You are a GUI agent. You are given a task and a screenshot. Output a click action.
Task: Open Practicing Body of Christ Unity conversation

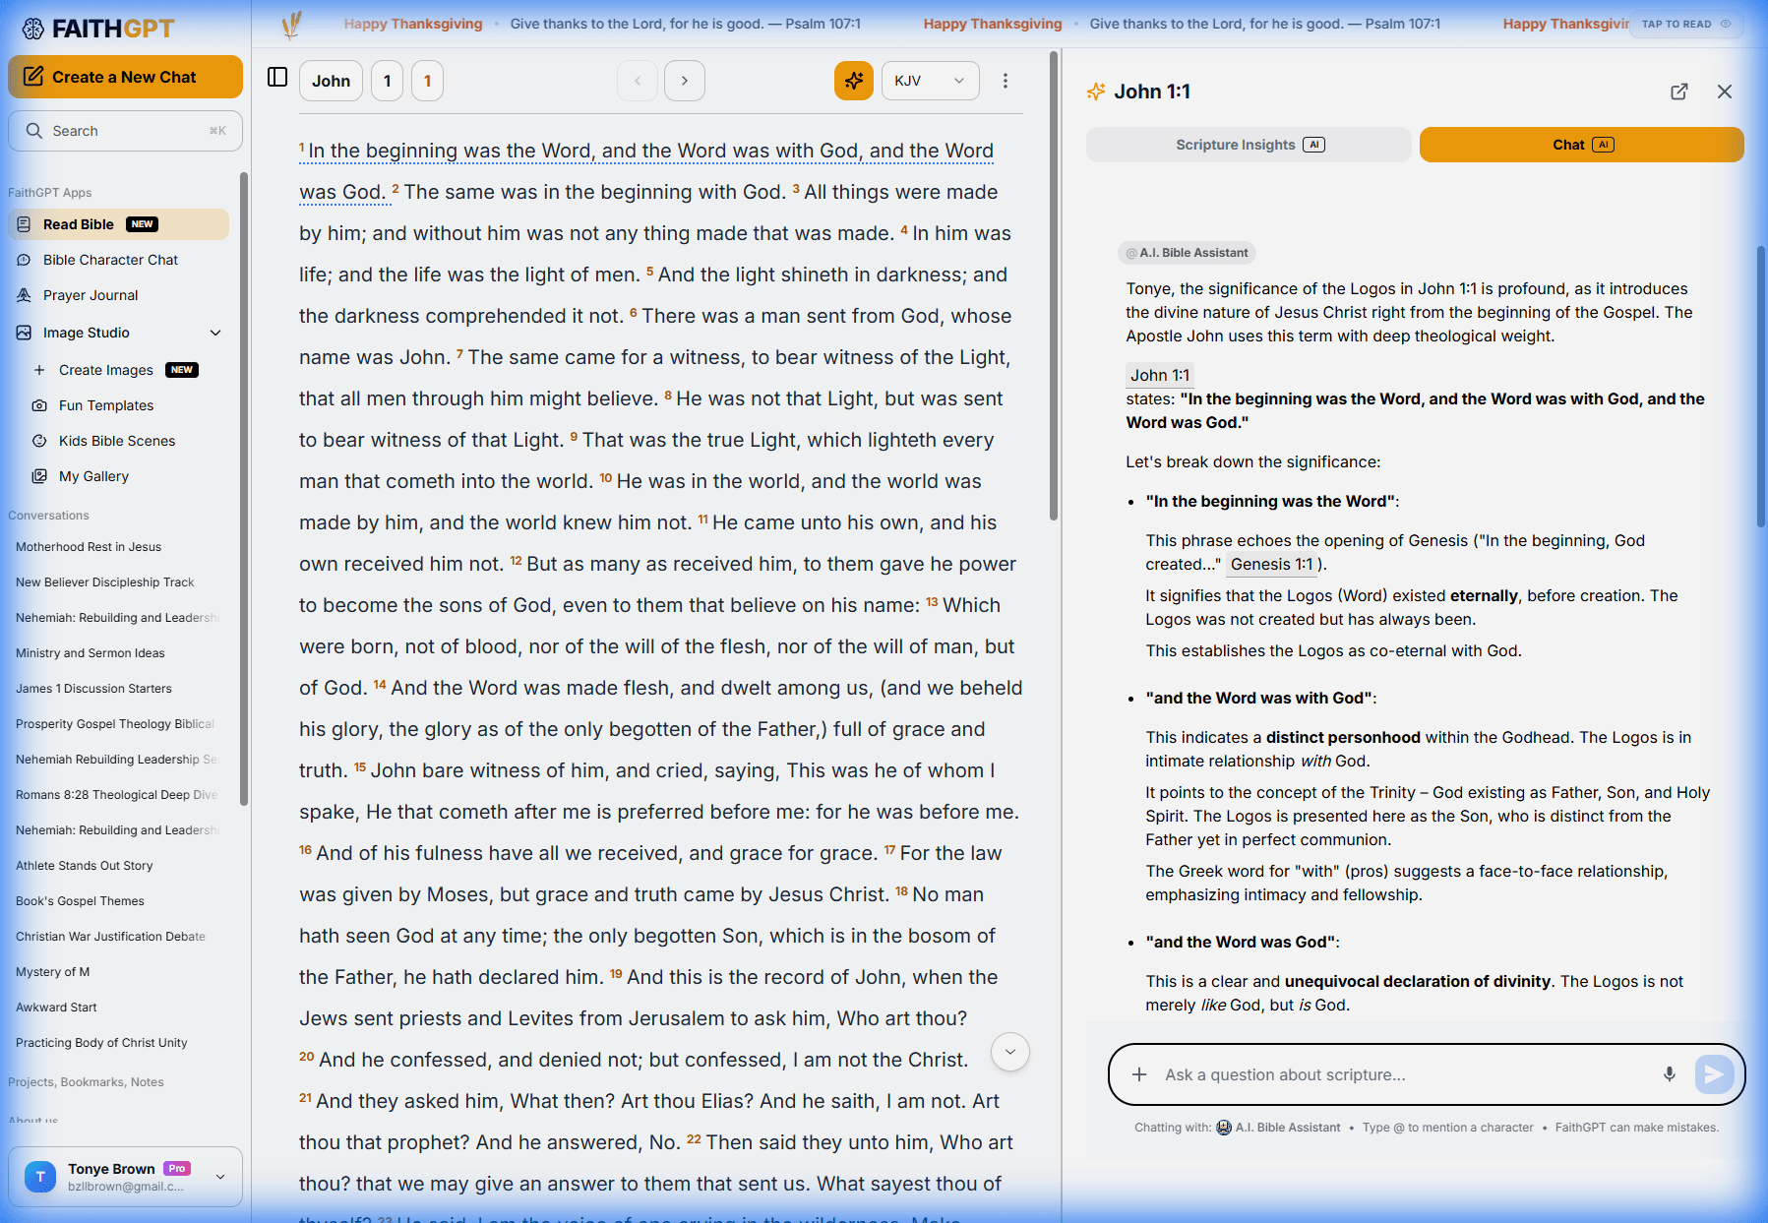coord(101,1043)
